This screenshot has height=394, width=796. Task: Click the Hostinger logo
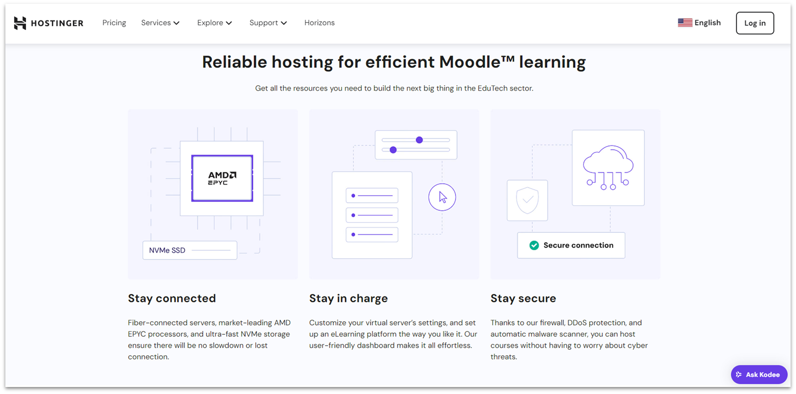48,23
